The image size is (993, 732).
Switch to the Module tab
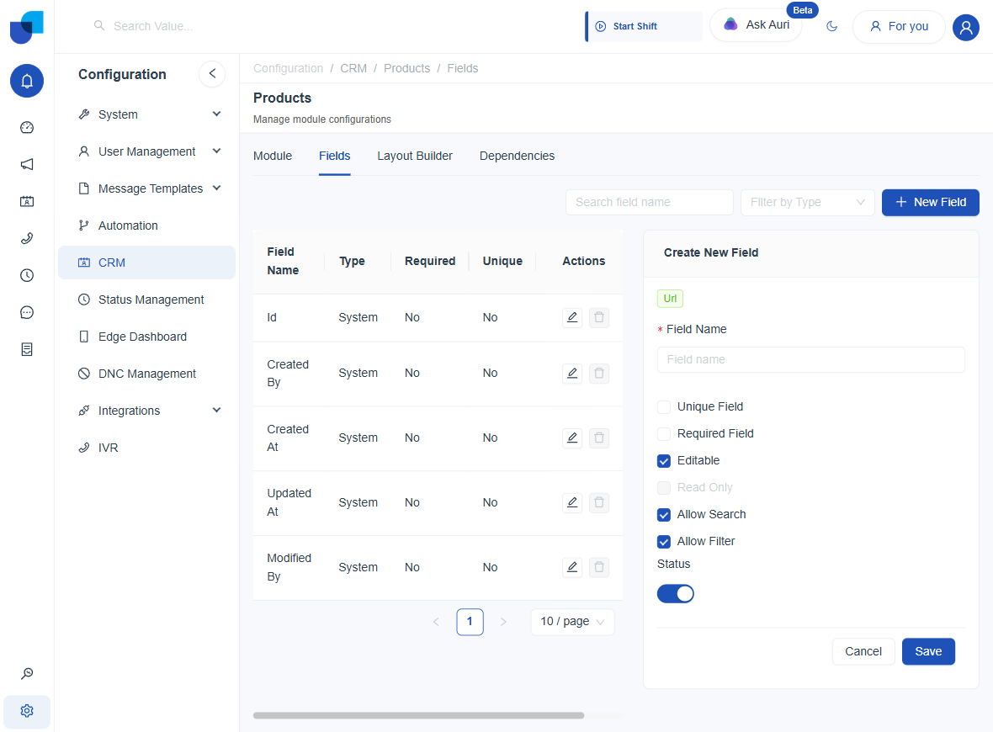(x=273, y=156)
